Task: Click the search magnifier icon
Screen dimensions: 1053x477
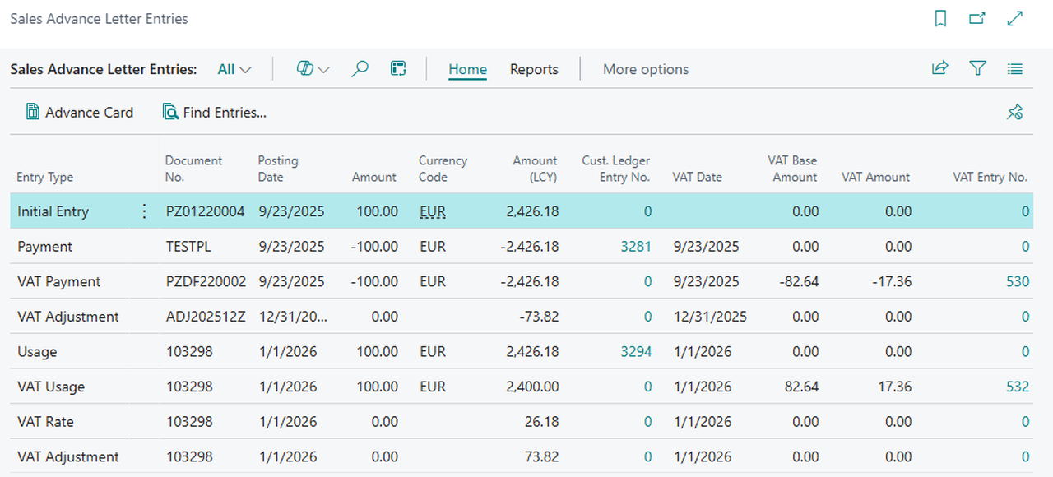Action: 360,69
